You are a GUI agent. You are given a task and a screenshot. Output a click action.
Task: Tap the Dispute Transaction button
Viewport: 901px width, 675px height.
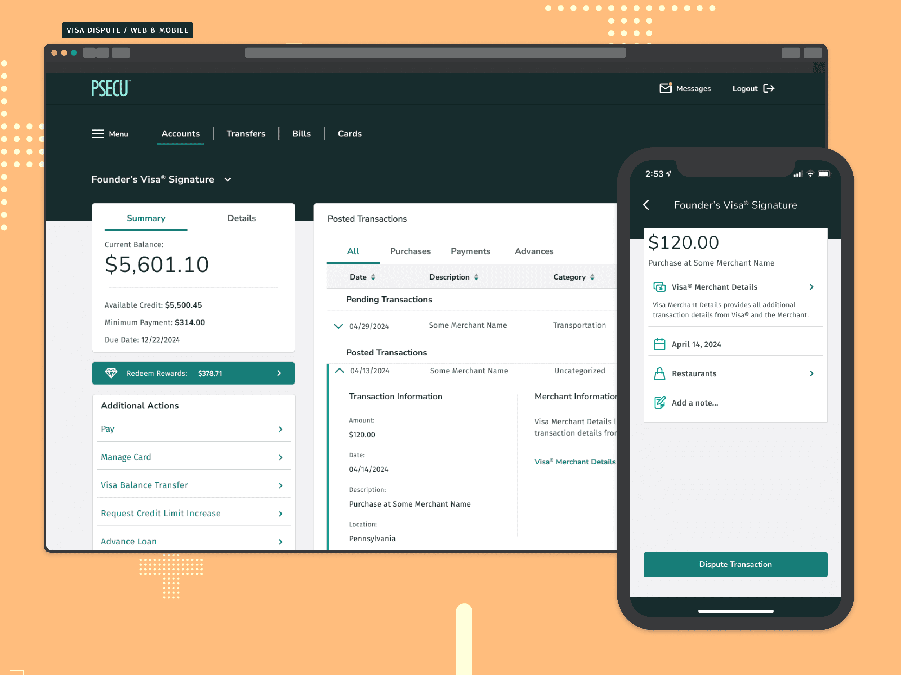tap(735, 564)
